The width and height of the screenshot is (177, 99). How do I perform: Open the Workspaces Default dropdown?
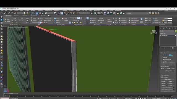tap(170, 11)
